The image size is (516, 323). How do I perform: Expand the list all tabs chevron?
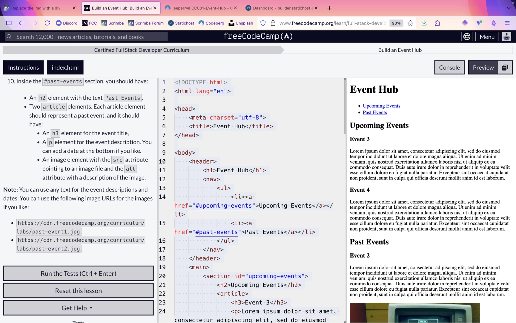(x=509, y=8)
